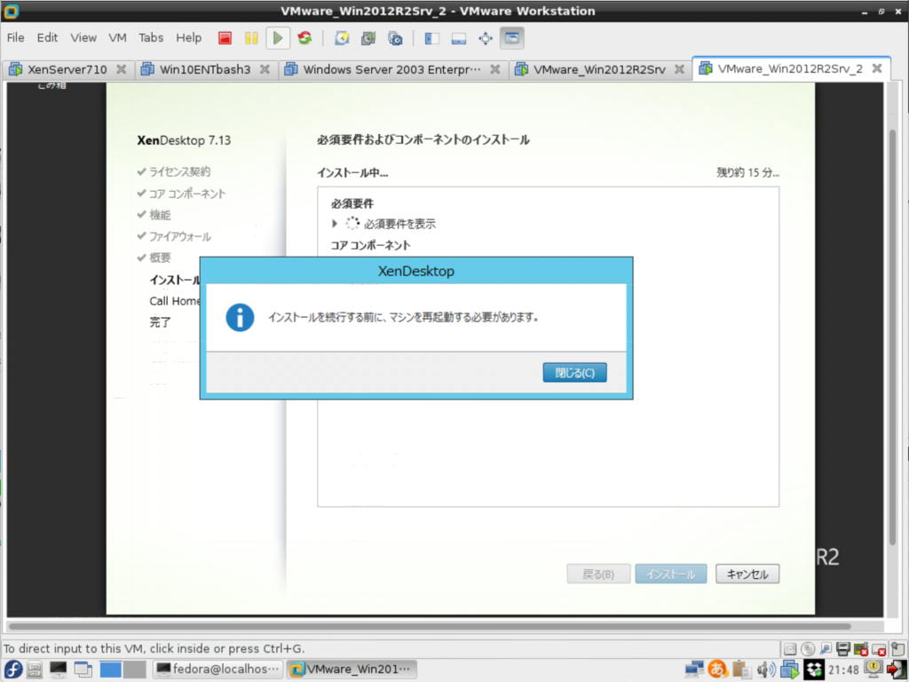Close the XenServer710 tab
This screenshot has height=682, width=909.
click(121, 69)
